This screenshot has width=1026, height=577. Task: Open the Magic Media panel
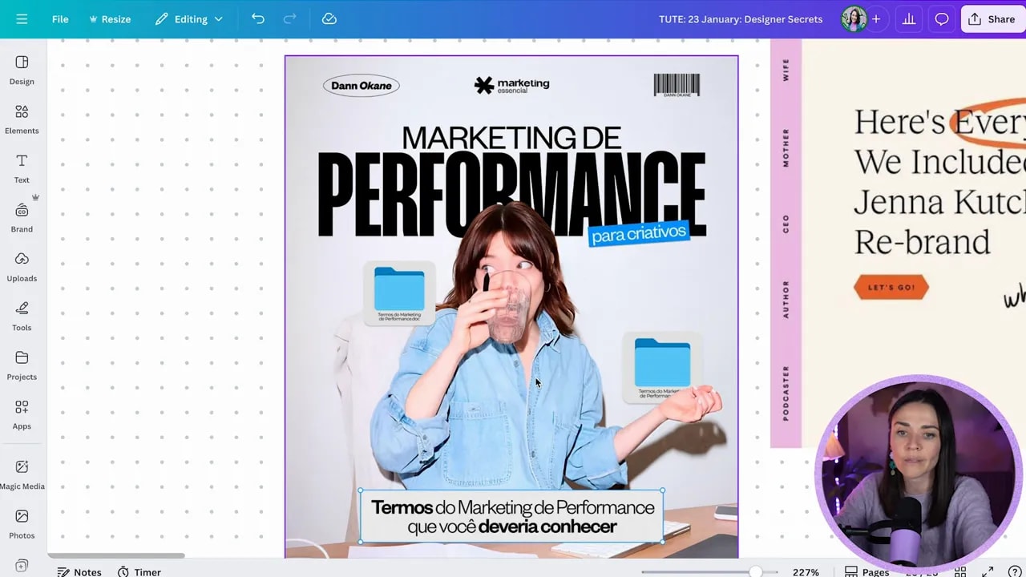coord(21,474)
